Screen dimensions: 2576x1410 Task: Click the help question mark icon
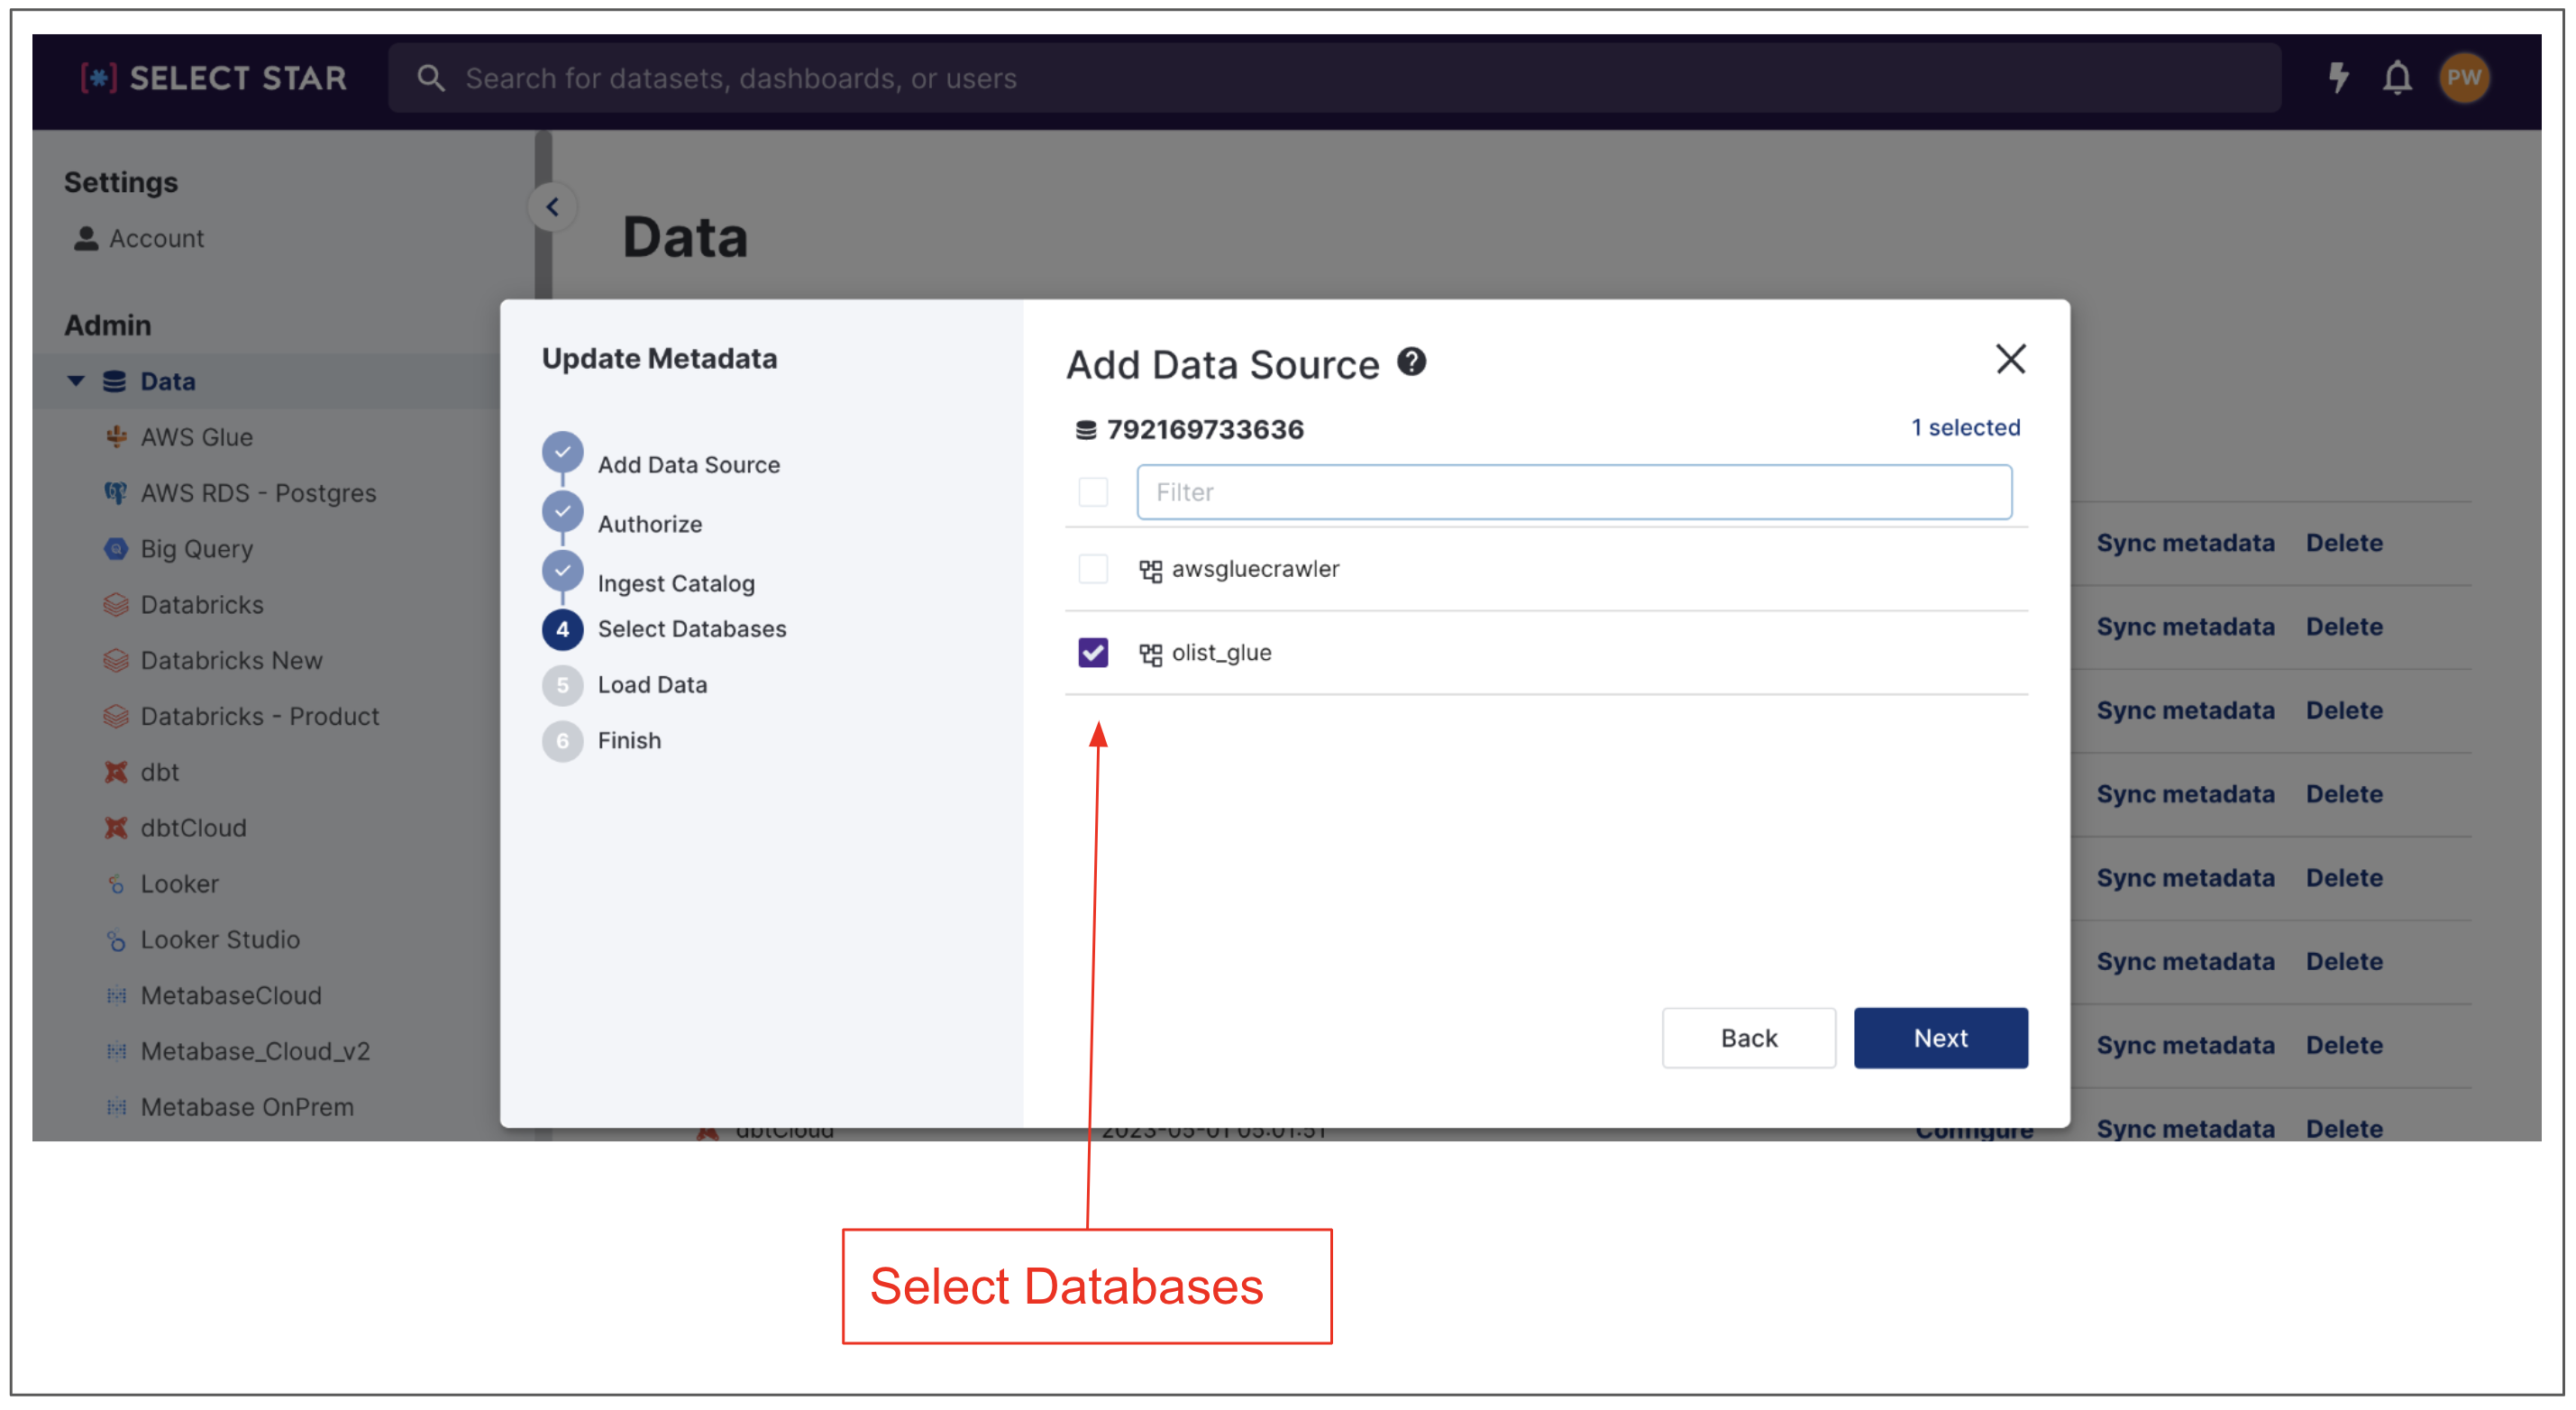click(1411, 361)
